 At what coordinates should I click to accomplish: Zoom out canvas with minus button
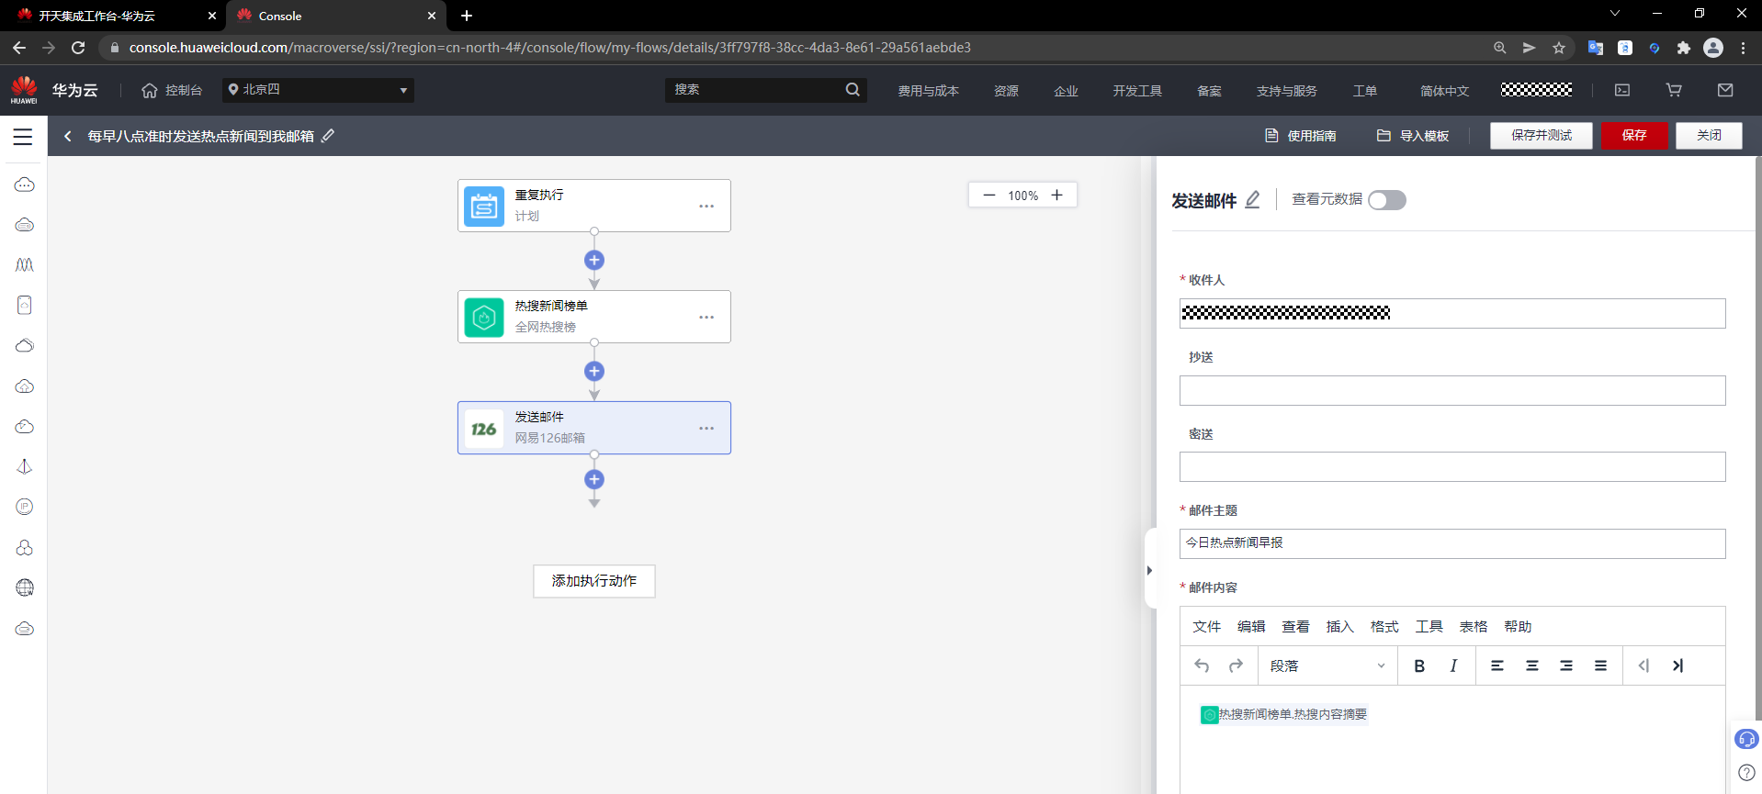tap(989, 196)
